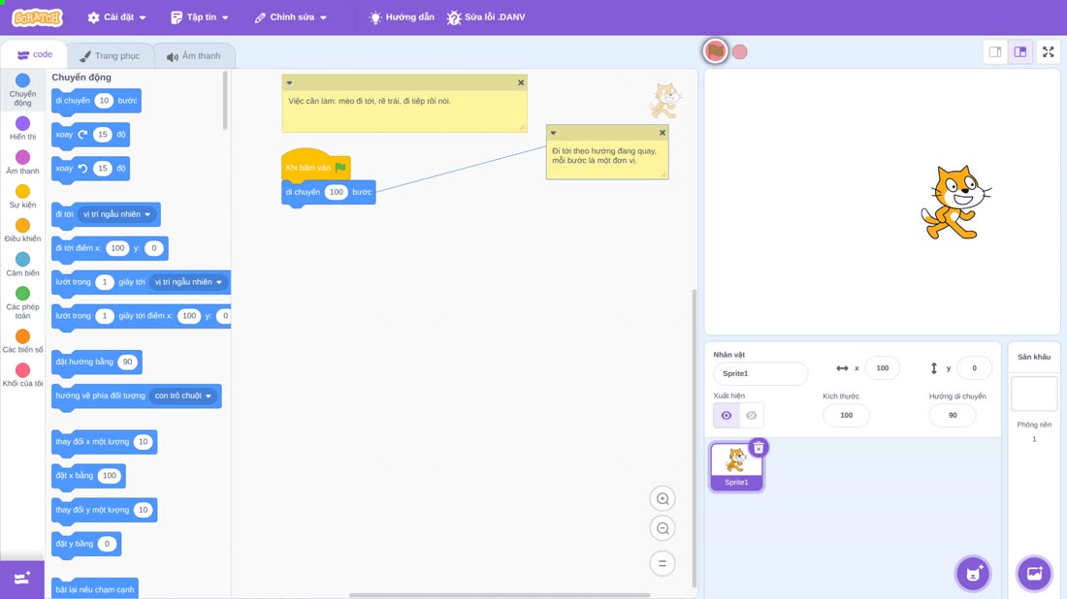Open the Cài đặt menu
1067x599 pixels.
pyautogui.click(x=117, y=17)
